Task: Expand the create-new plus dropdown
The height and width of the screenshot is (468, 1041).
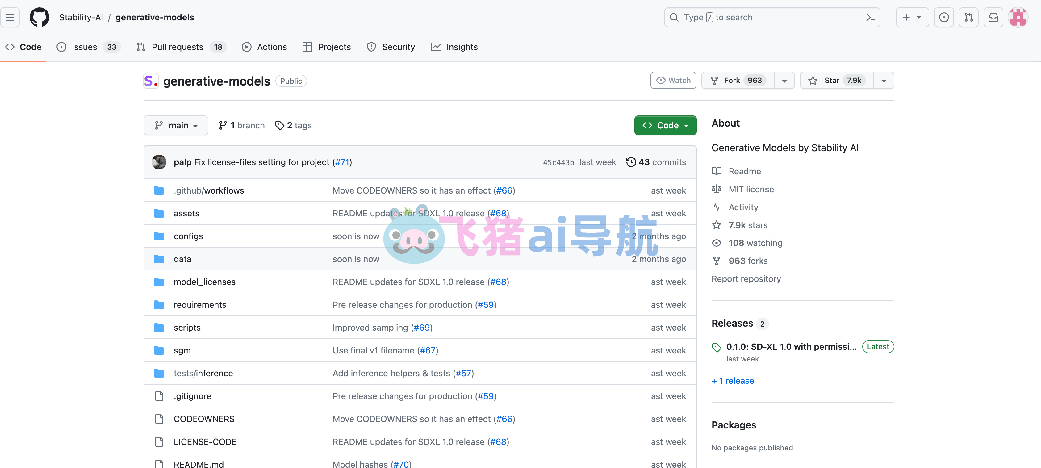Action: coord(912,17)
